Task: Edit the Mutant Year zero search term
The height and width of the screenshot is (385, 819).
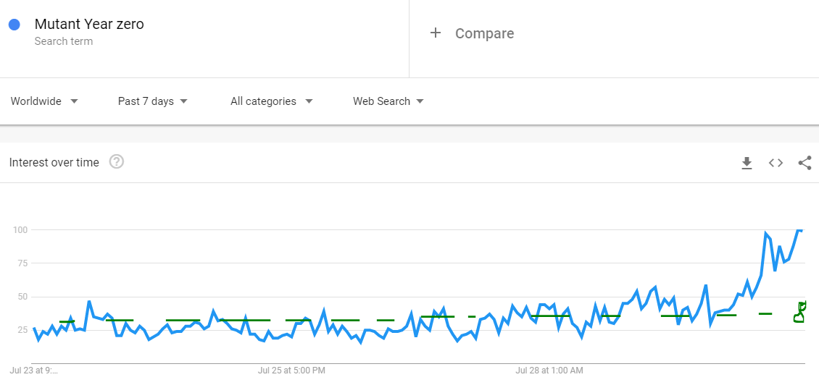Action: coord(89,24)
